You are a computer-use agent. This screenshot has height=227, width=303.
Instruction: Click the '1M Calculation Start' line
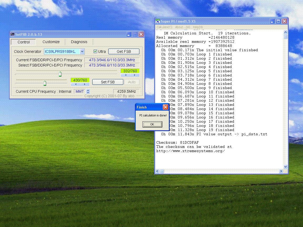coord(207,33)
